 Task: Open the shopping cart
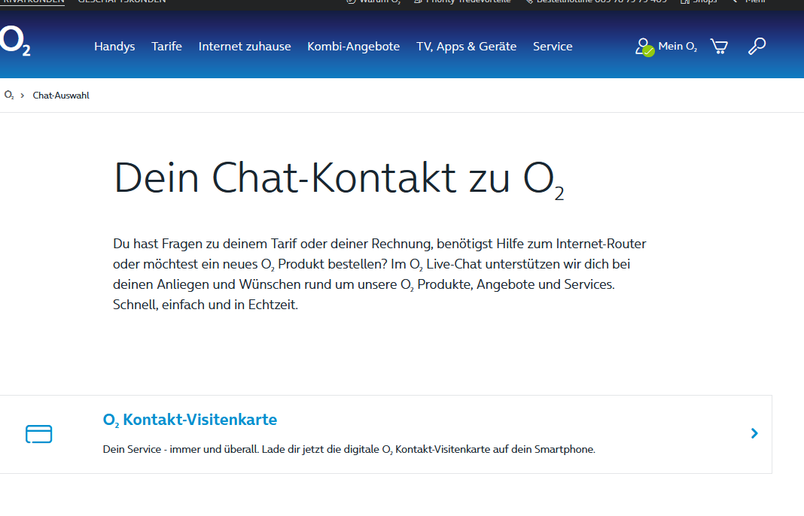pyautogui.click(x=719, y=47)
